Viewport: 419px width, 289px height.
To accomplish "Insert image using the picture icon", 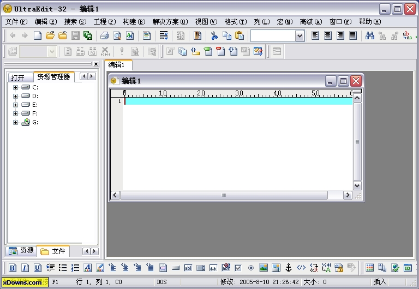I will tap(263, 268).
